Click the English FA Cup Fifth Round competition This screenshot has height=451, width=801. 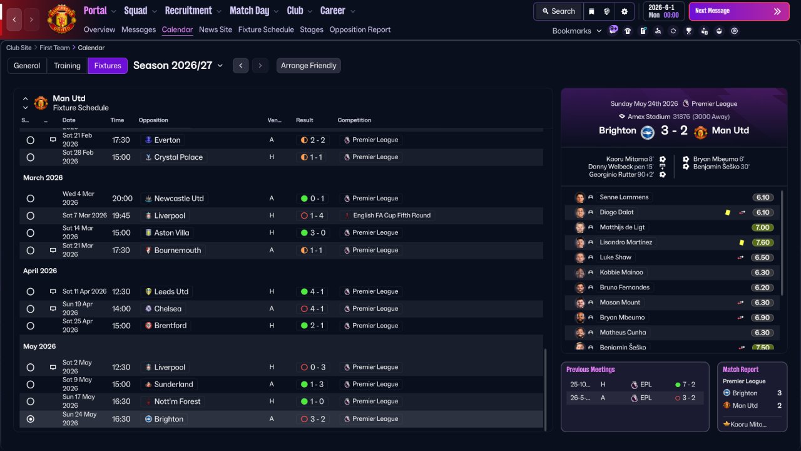click(x=388, y=215)
